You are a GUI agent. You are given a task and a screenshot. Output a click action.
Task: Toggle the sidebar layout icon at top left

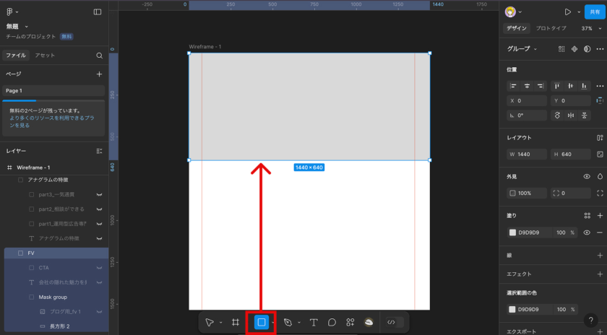coord(98,12)
